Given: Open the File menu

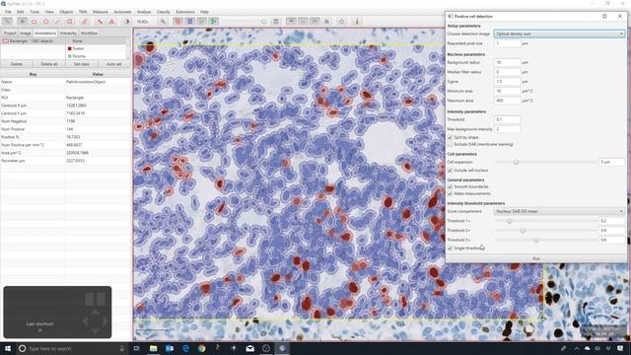Looking at the screenshot, I should 8,12.
